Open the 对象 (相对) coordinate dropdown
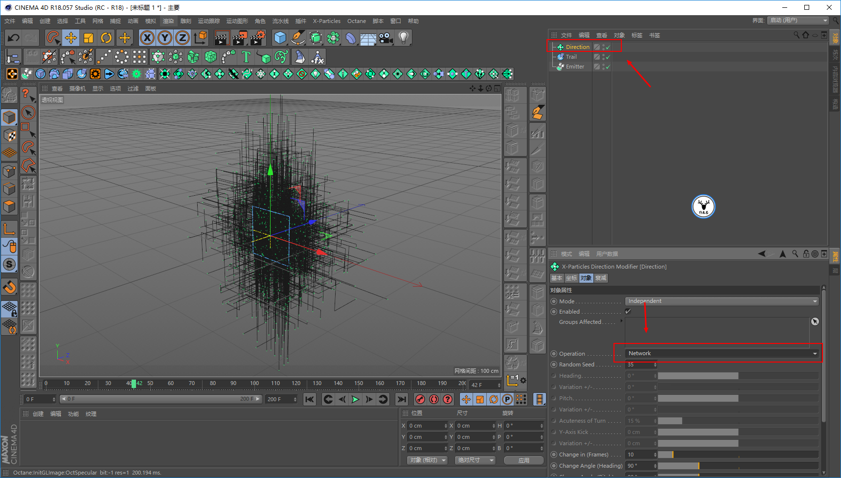Viewport: 841px width, 478px height. [x=428, y=460]
